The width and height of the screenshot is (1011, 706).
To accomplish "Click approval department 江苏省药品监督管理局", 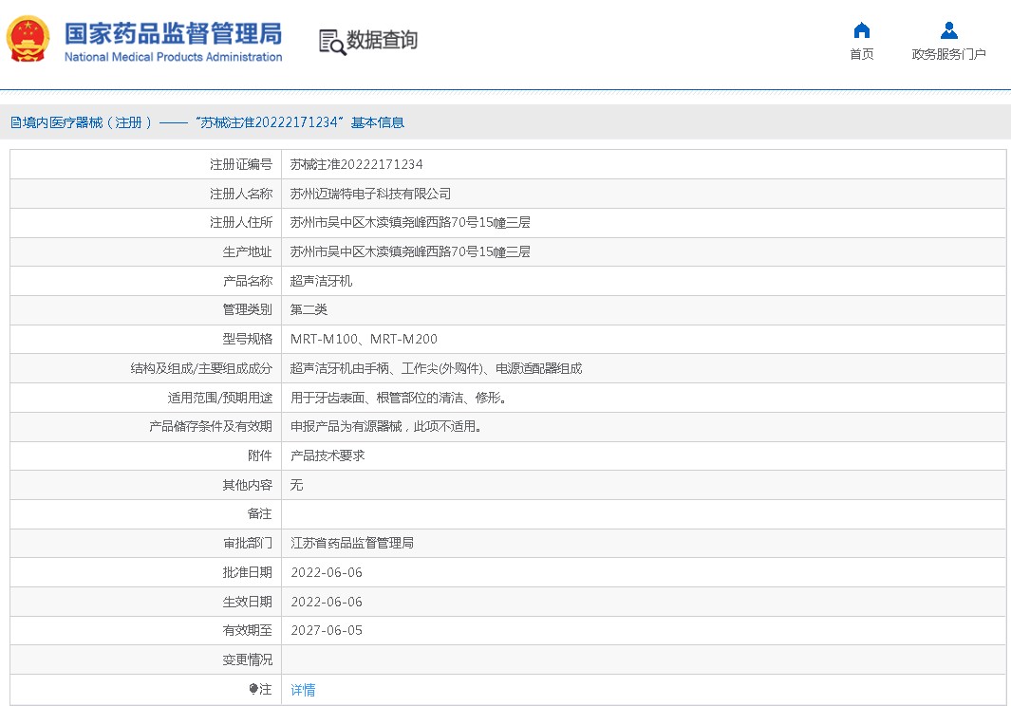I will pos(352,543).
